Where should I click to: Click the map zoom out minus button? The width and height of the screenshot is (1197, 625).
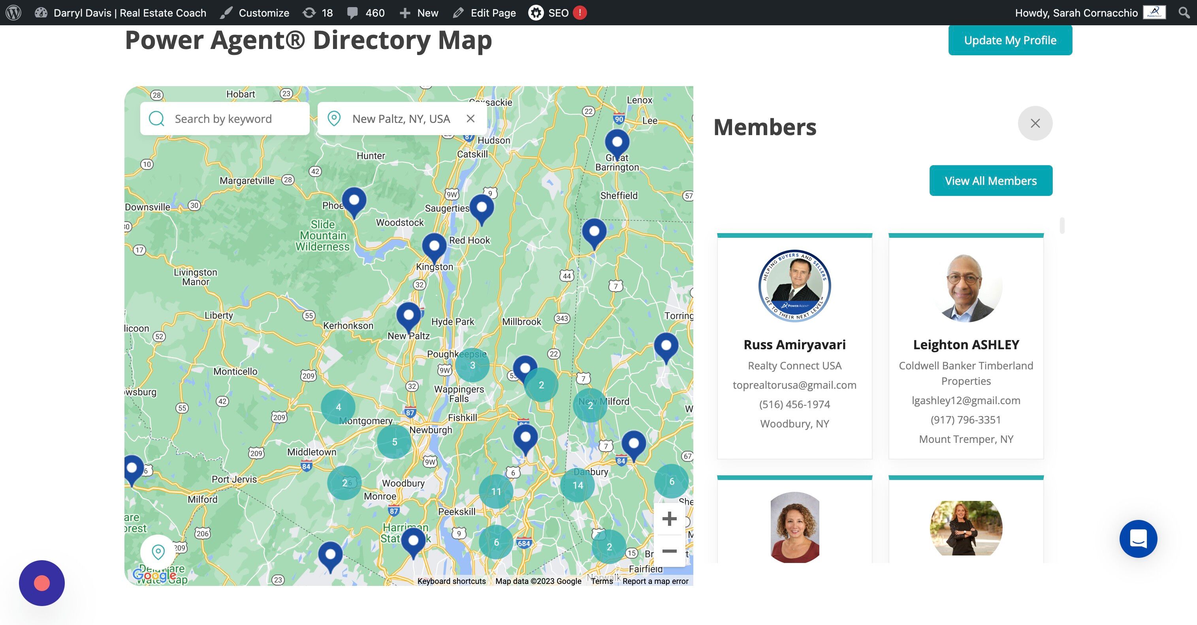point(669,551)
